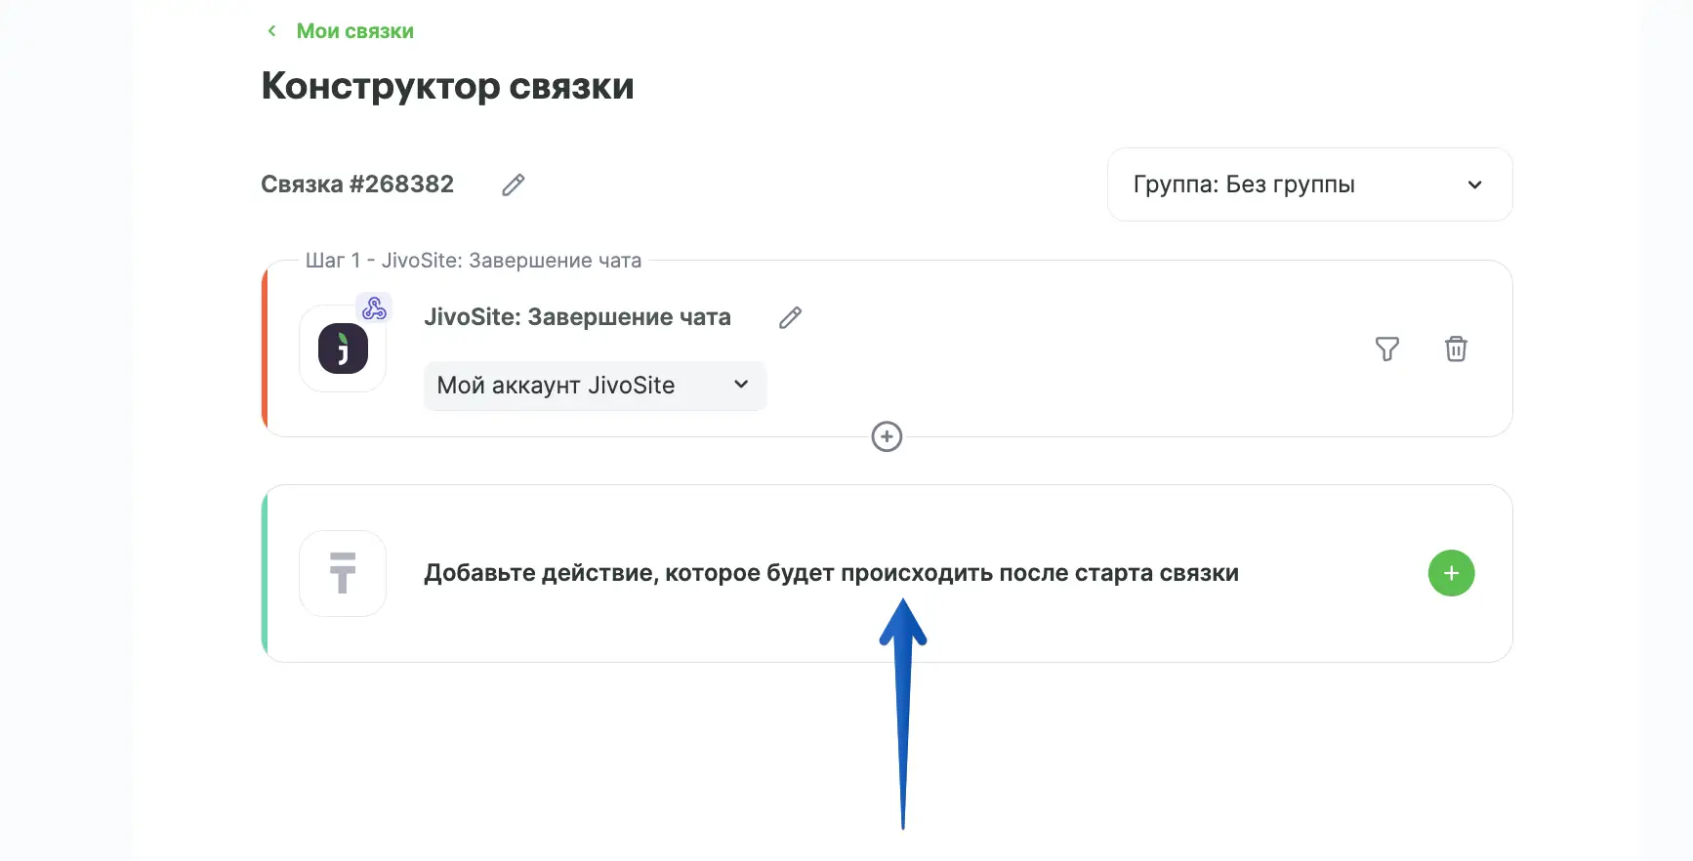Click the gray placeholder action icon
The image size is (1693, 861).
343,573
